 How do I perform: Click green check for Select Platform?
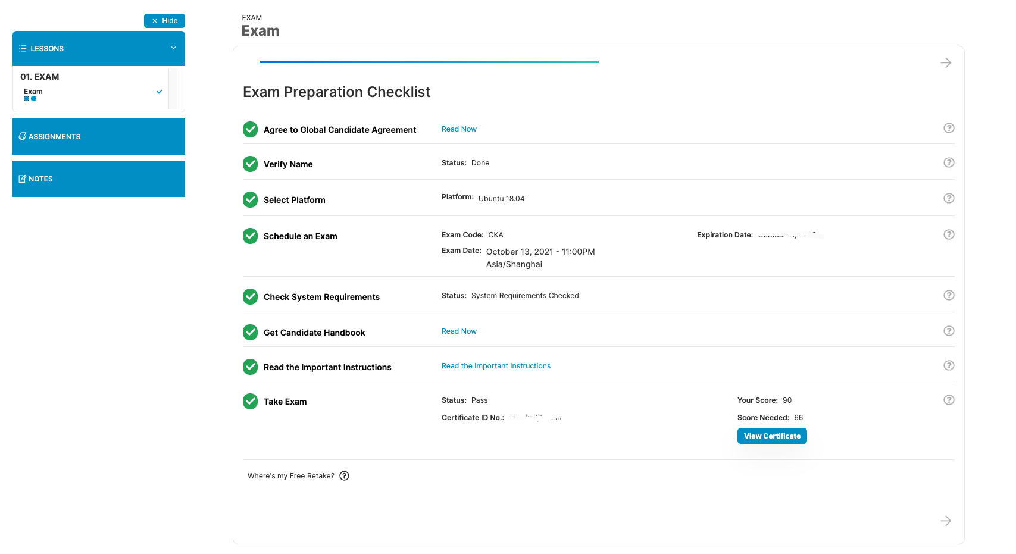(250, 199)
